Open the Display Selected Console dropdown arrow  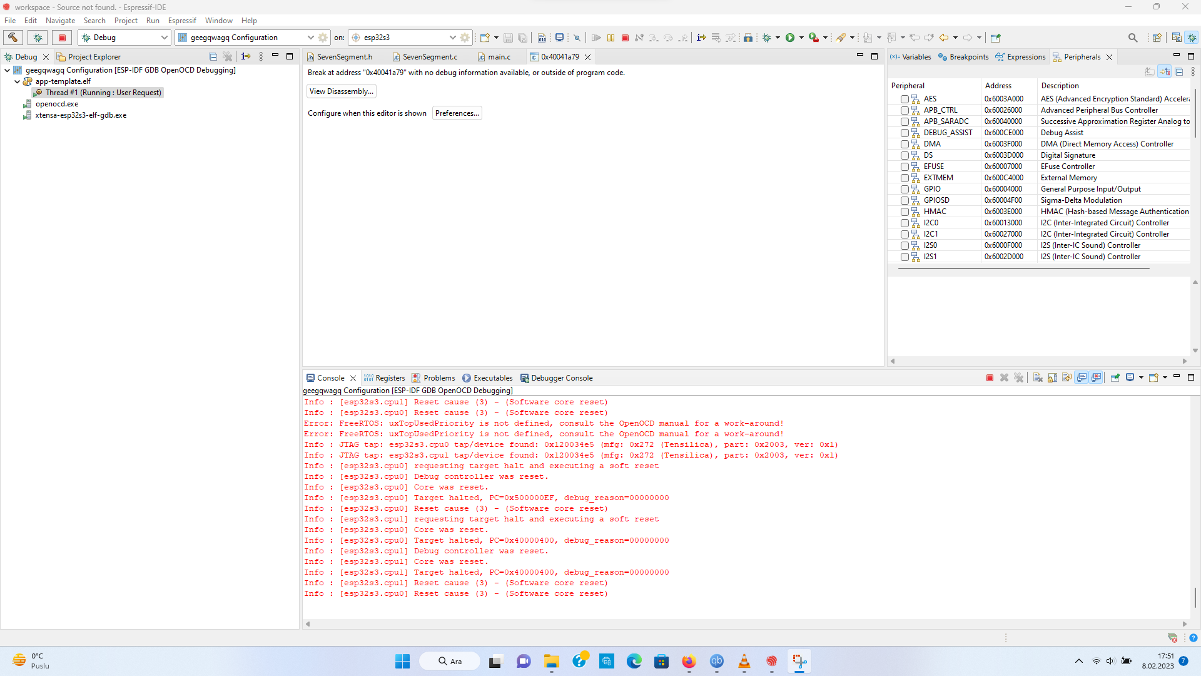coord(1141,378)
